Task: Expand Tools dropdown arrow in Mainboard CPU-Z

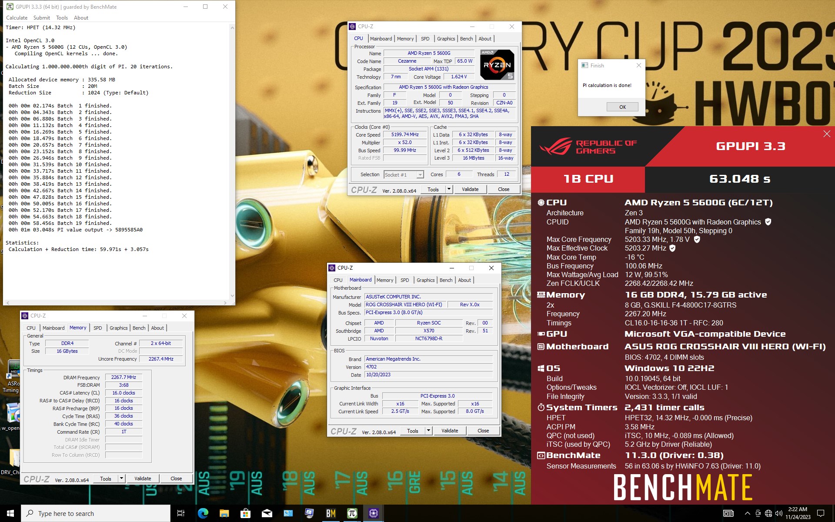Action: click(x=428, y=431)
